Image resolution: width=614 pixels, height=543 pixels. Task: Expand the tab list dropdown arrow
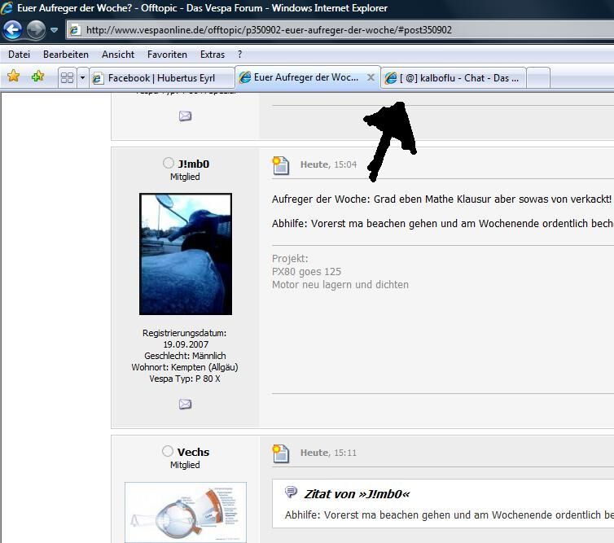point(82,77)
